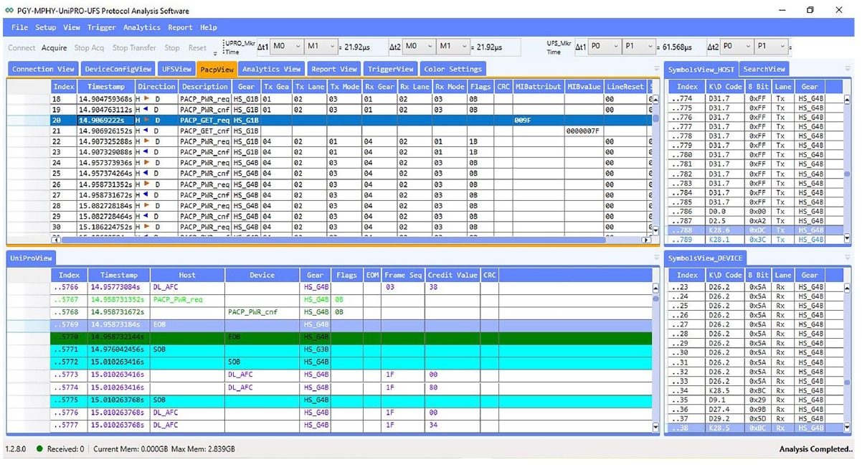Open the UniProView panel options grip icon

click(x=656, y=258)
